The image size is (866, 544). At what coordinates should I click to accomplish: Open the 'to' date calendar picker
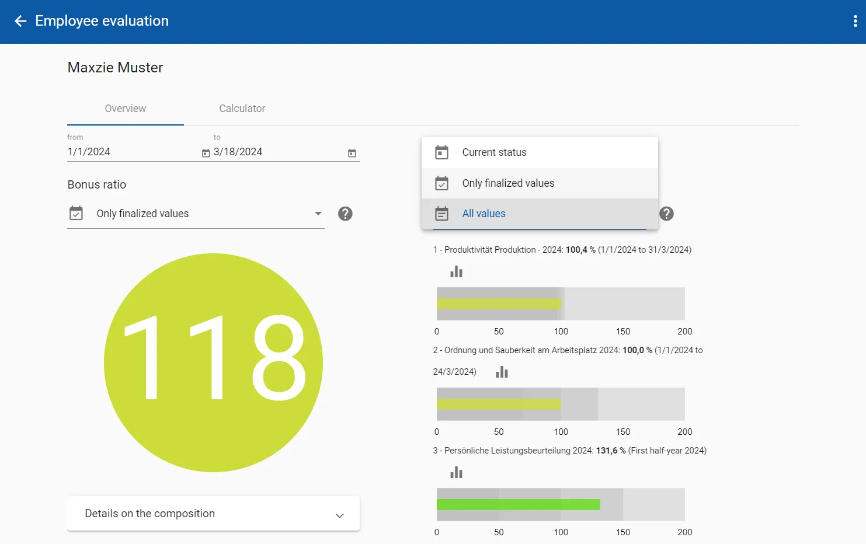pos(352,153)
